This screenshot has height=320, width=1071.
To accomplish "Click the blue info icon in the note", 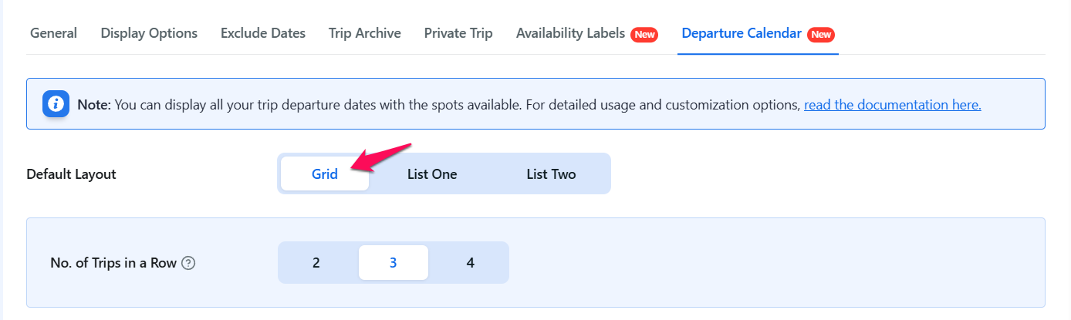I will point(56,103).
